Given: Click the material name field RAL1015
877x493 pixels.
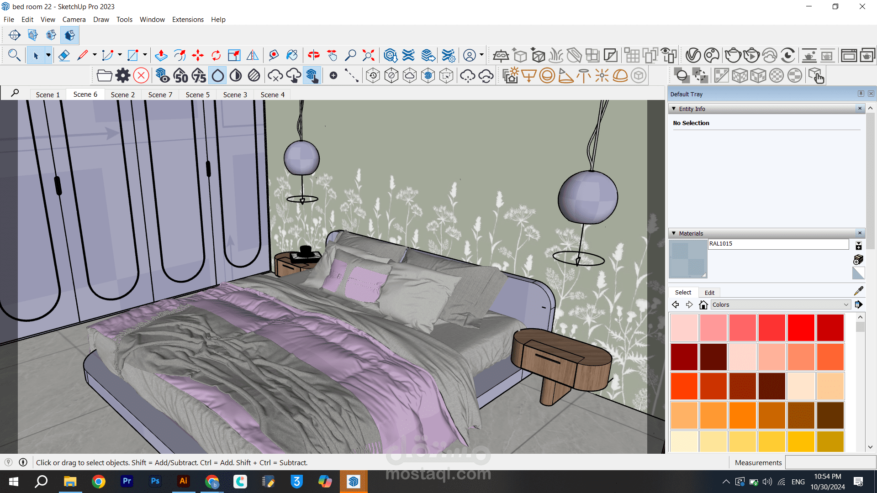Looking at the screenshot, I should (778, 244).
